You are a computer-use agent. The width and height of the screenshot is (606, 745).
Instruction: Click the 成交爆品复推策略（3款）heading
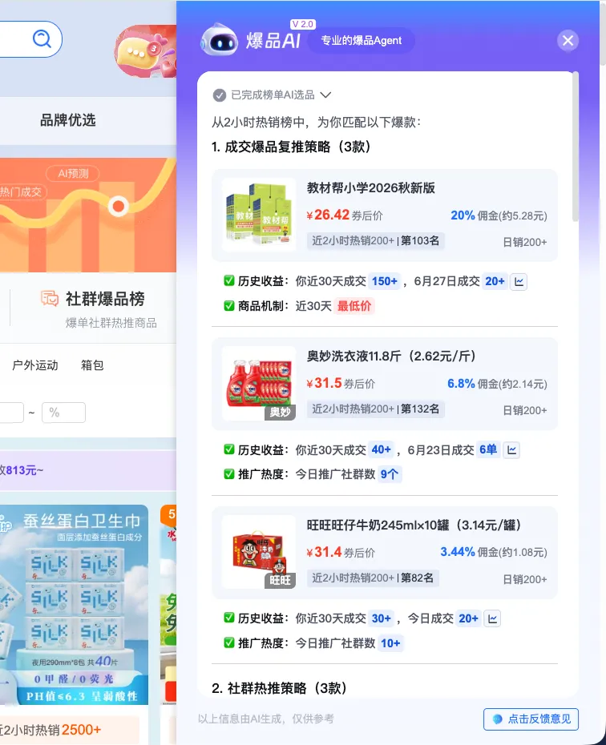click(291, 147)
